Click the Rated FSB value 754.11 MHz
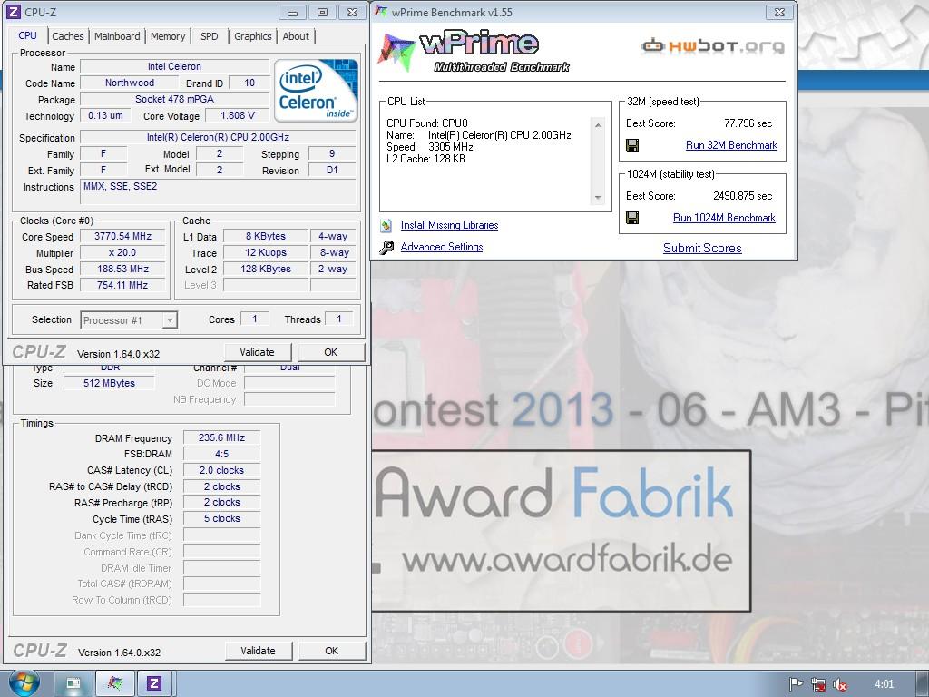Image resolution: width=929 pixels, height=697 pixels. (x=122, y=285)
